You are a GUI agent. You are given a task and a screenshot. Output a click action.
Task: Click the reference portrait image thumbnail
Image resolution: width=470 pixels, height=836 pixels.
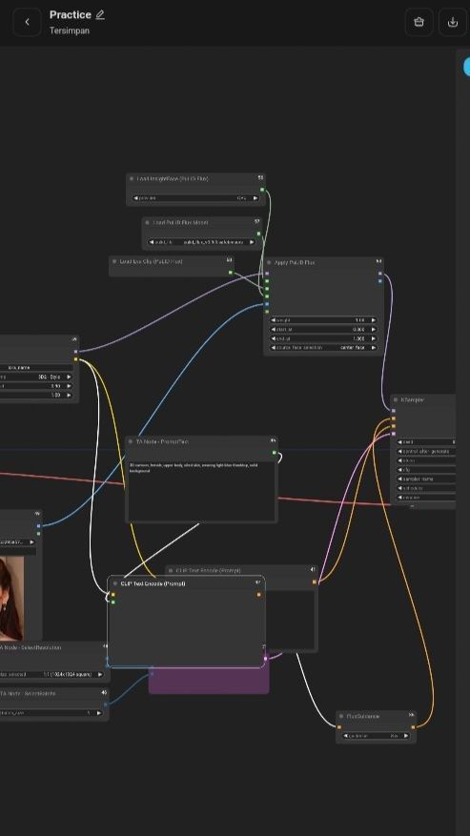tap(11, 599)
